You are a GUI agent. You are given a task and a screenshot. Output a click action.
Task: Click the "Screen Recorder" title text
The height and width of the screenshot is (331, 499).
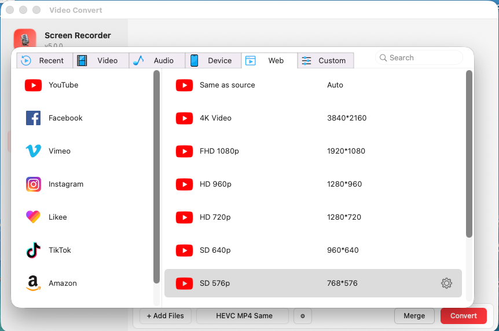point(78,35)
